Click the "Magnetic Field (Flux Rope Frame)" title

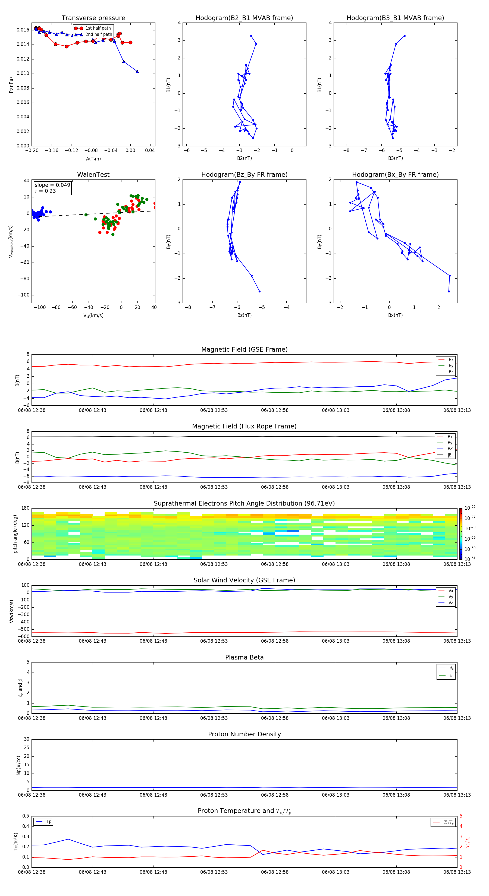click(244, 427)
